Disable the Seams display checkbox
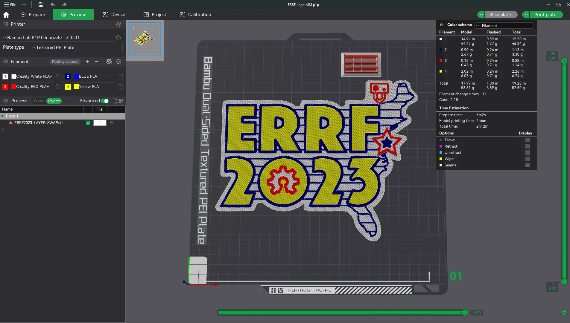The width and height of the screenshot is (570, 323). [x=528, y=165]
